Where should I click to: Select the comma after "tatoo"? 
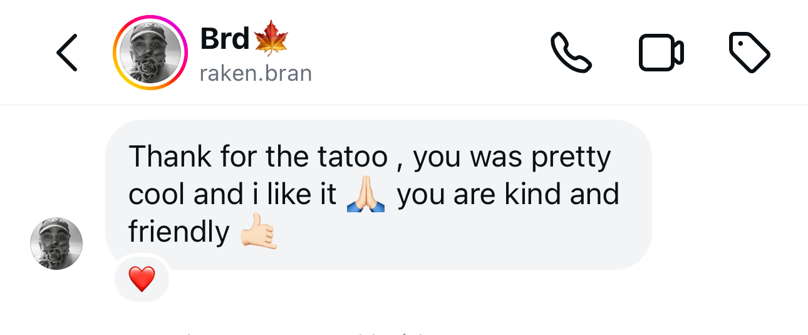point(399,164)
